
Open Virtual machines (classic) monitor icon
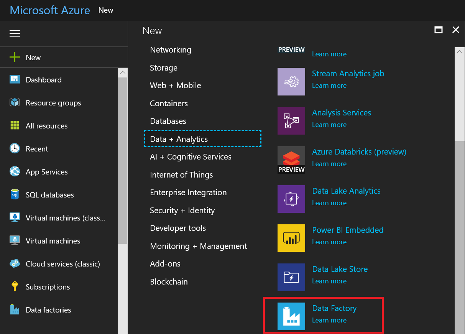(x=15, y=218)
